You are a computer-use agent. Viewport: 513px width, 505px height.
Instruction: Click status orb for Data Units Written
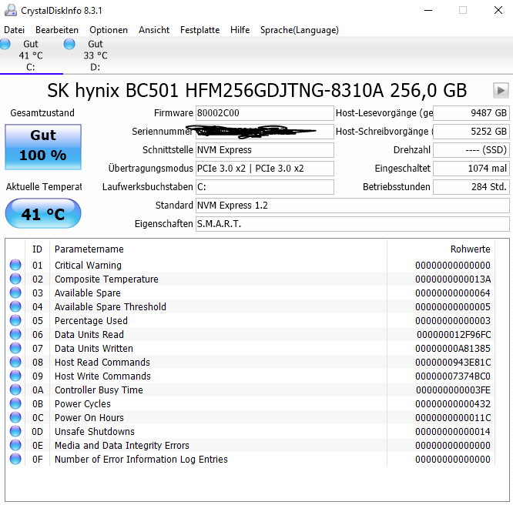coord(15,348)
